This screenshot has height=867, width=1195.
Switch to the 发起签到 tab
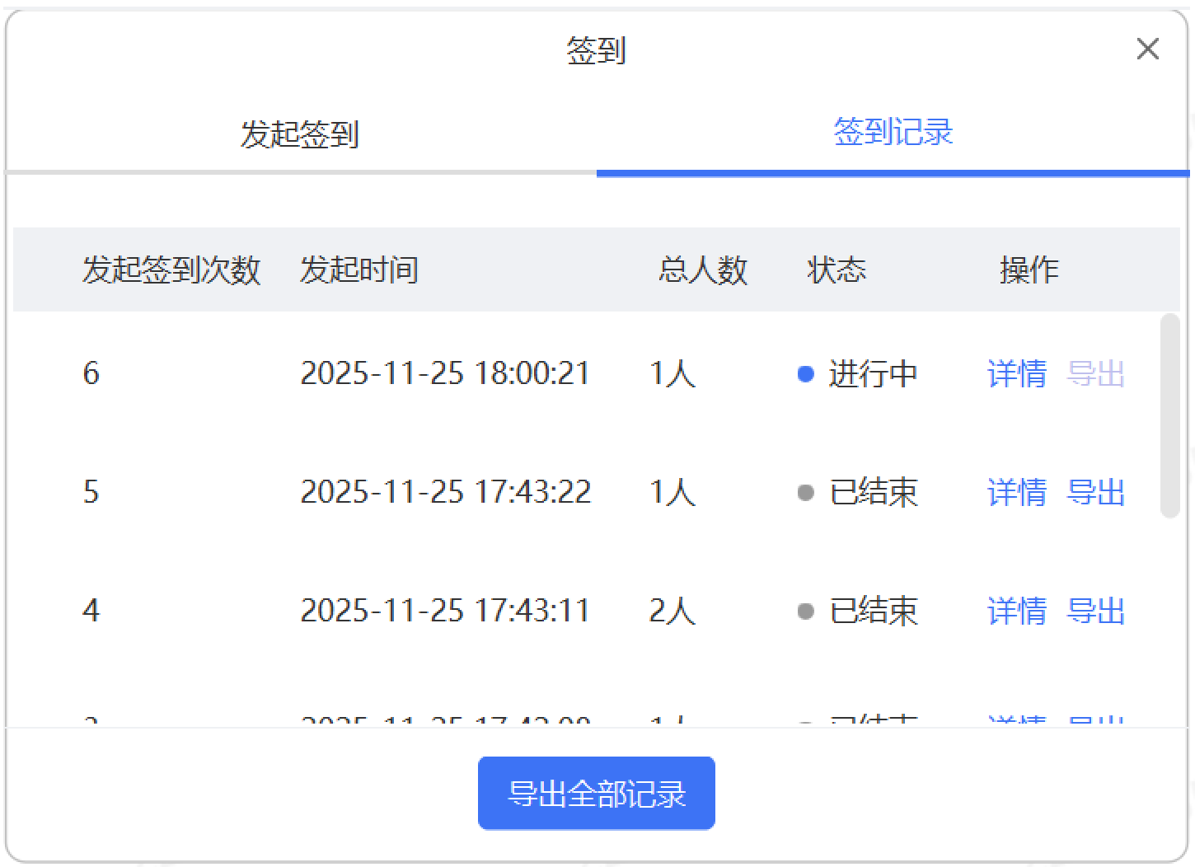299,134
